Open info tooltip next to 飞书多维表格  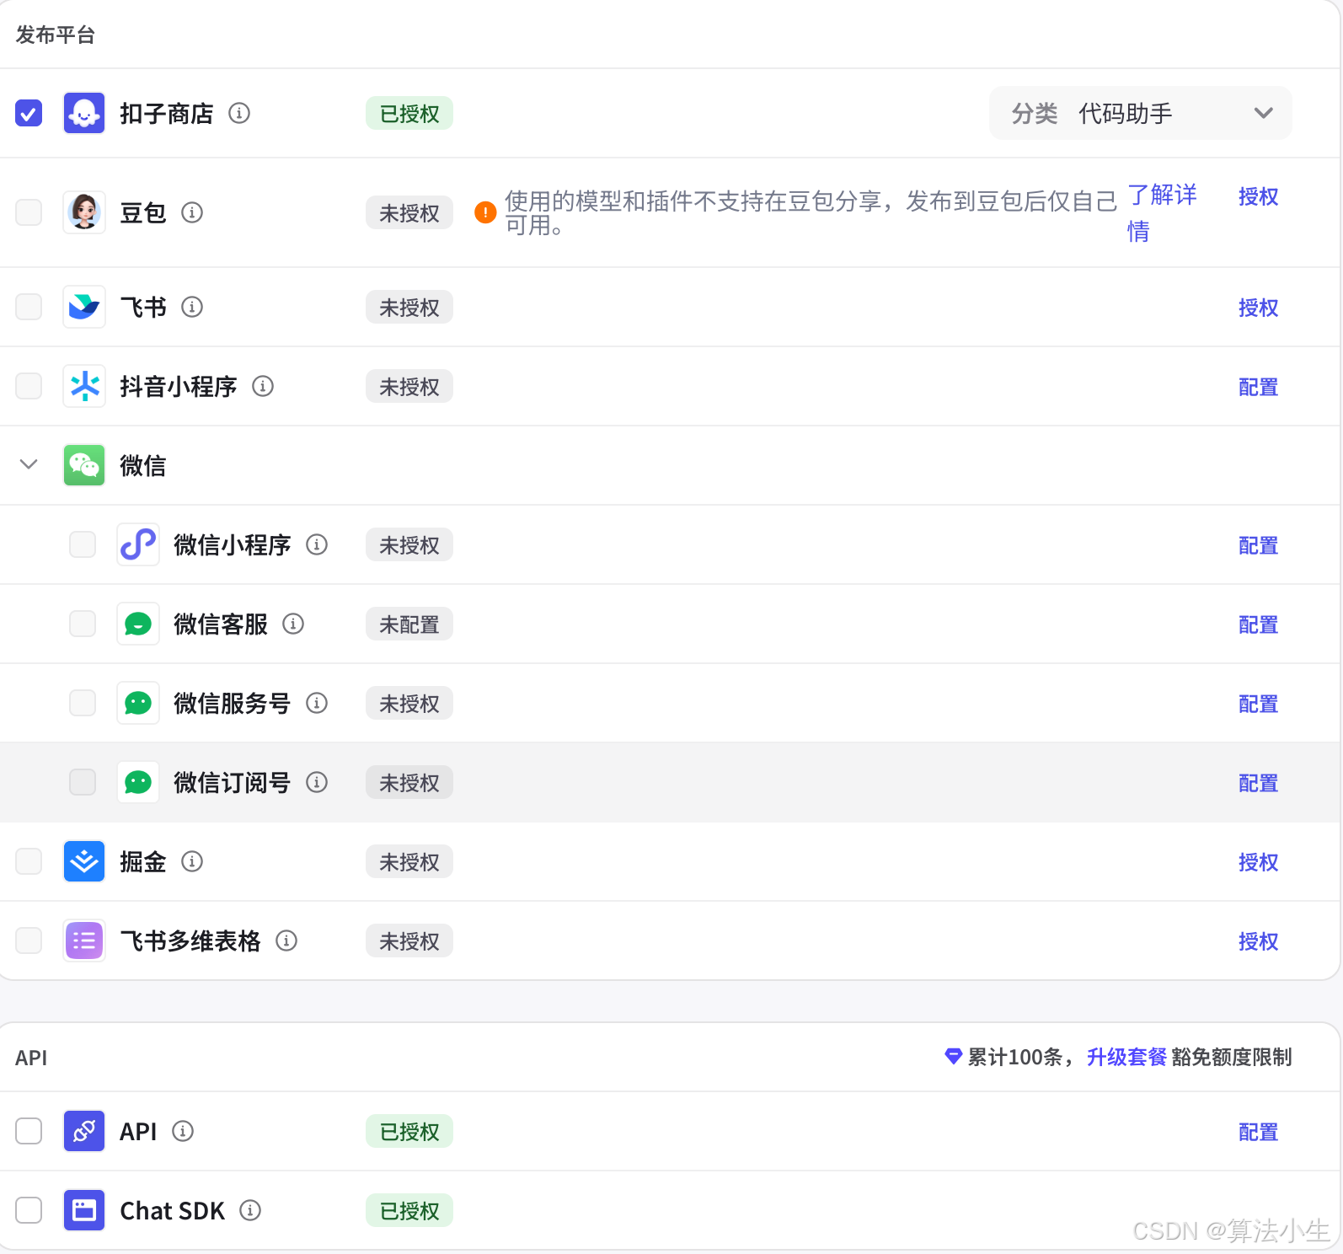tap(286, 940)
